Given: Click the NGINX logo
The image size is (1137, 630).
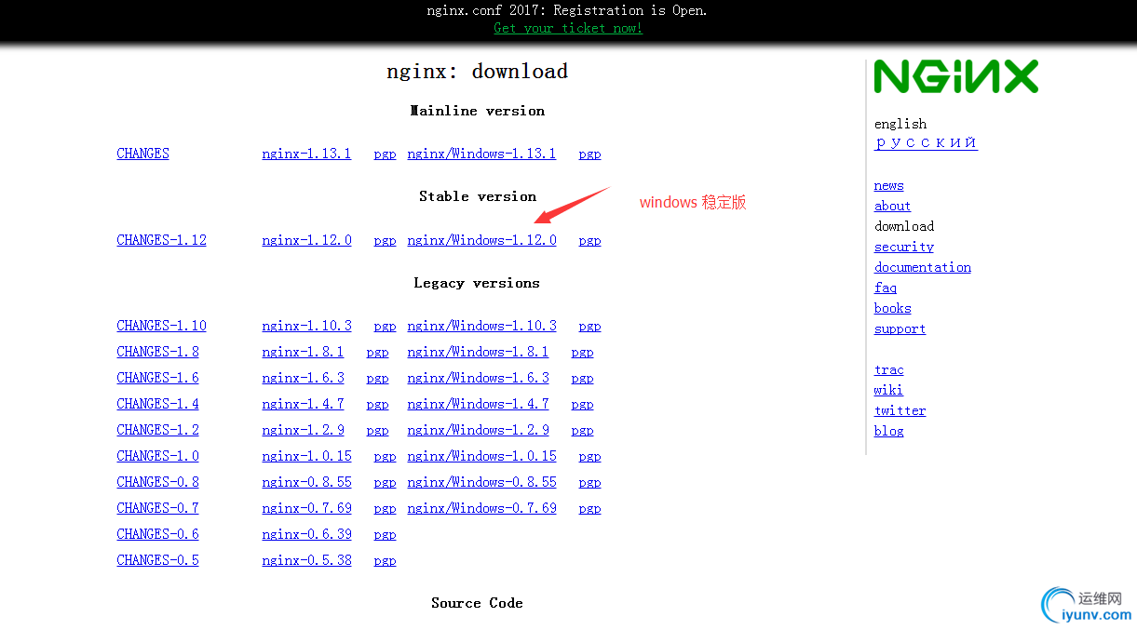Looking at the screenshot, I should [x=955, y=77].
